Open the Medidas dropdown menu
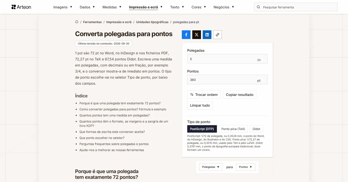Screen dimensions: 348x182 [x=112, y=7]
